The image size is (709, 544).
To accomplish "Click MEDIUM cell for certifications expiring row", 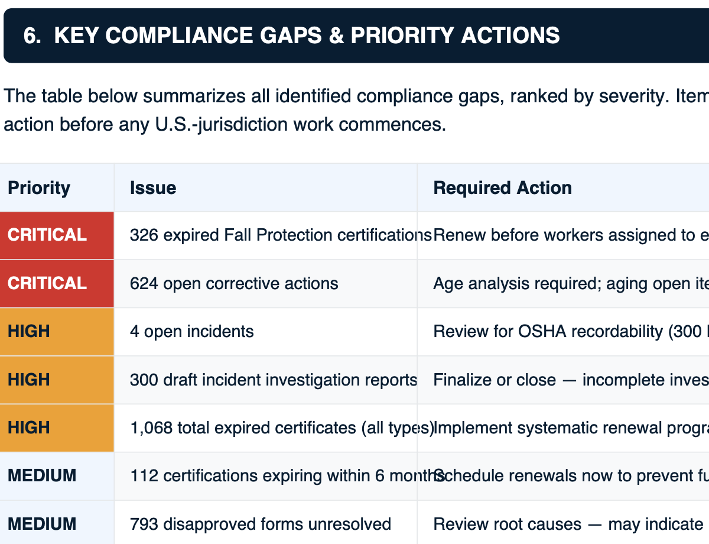I will (x=57, y=476).
